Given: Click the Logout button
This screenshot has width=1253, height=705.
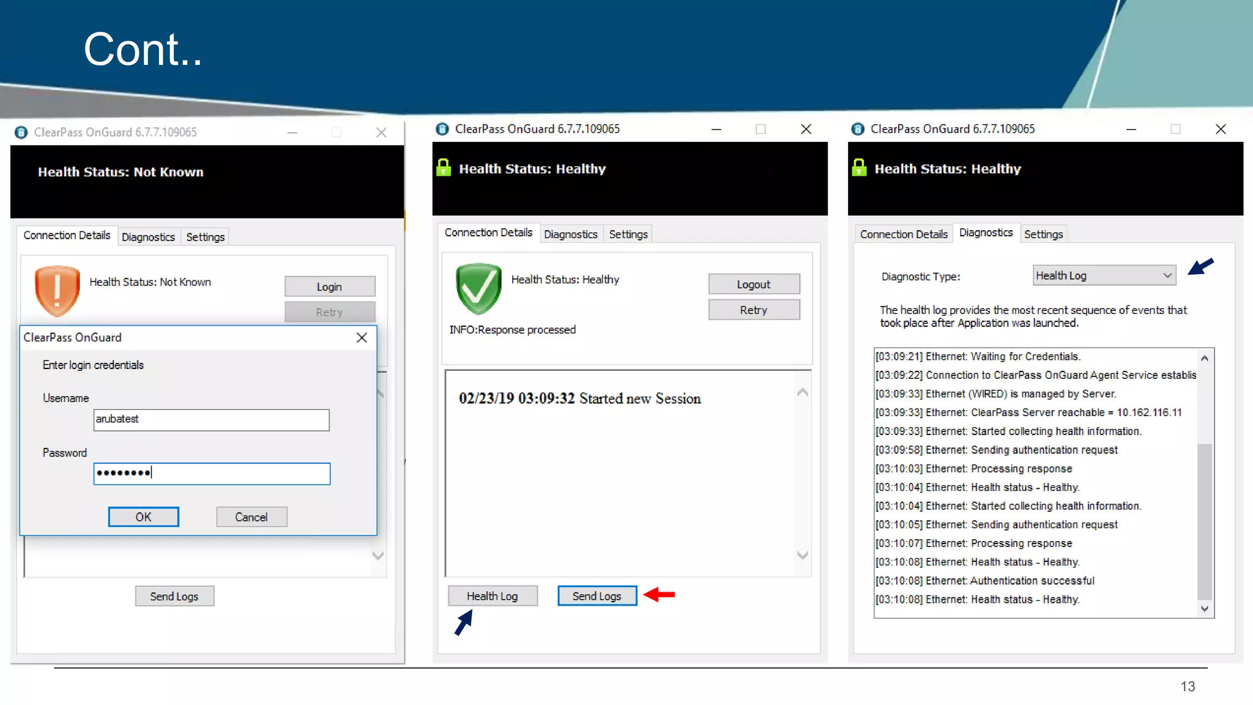Looking at the screenshot, I should 754,284.
